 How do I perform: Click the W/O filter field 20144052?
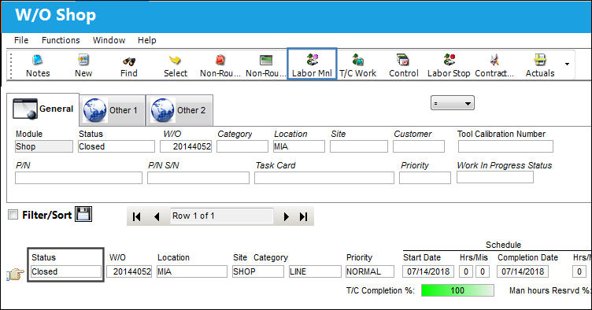[186, 146]
